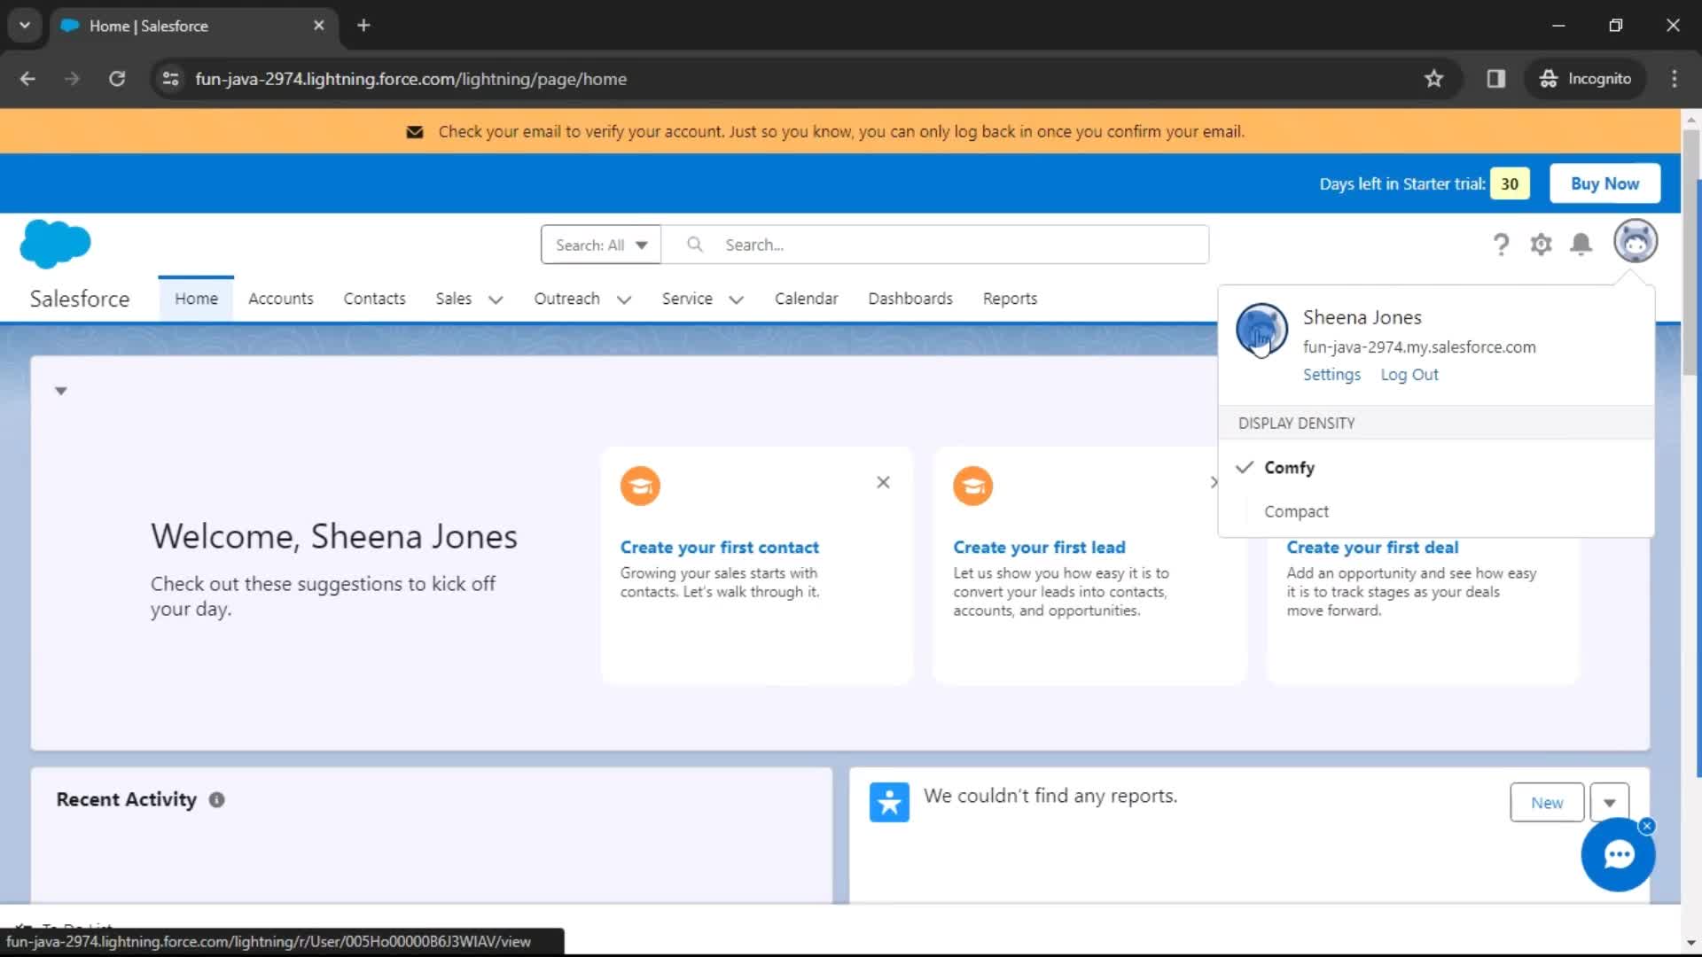Toggle the browser side panel icon

[x=1496, y=79]
